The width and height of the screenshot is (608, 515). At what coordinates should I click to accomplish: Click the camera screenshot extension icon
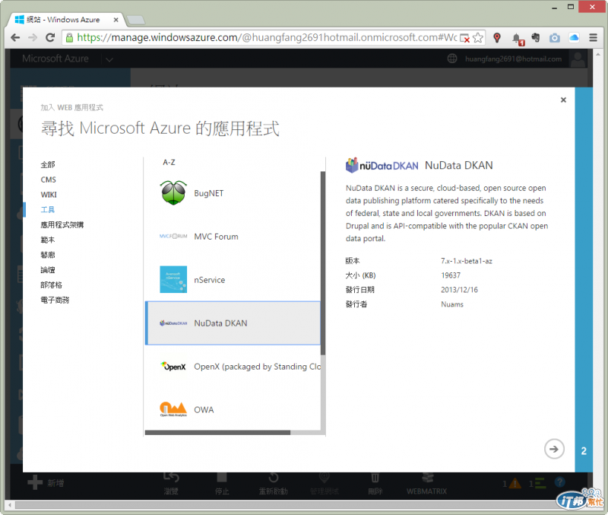tap(555, 37)
